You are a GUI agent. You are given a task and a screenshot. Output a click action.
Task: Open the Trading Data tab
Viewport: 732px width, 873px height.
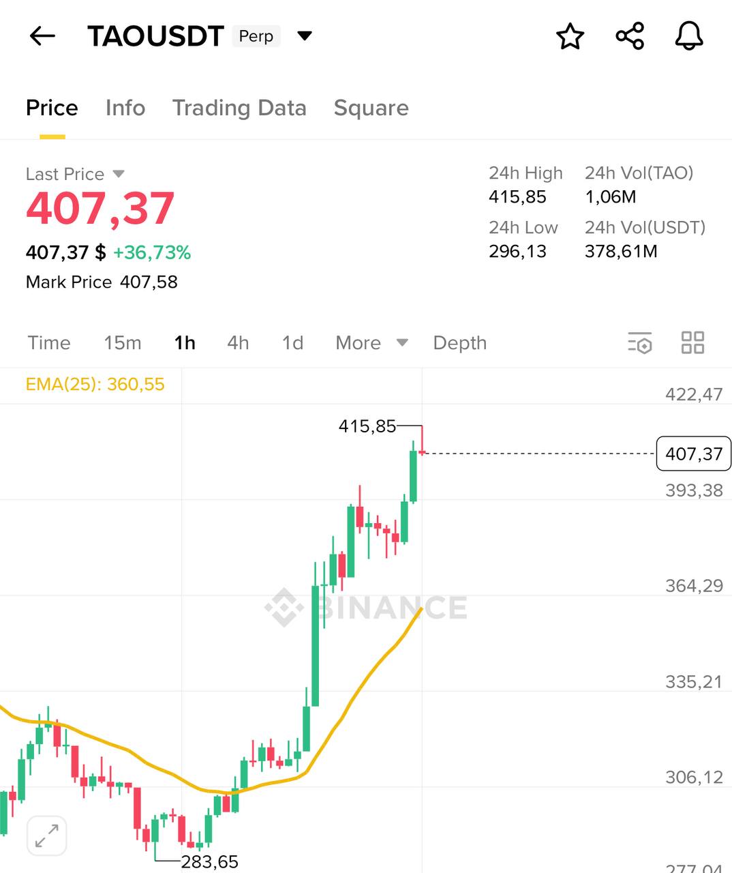239,108
